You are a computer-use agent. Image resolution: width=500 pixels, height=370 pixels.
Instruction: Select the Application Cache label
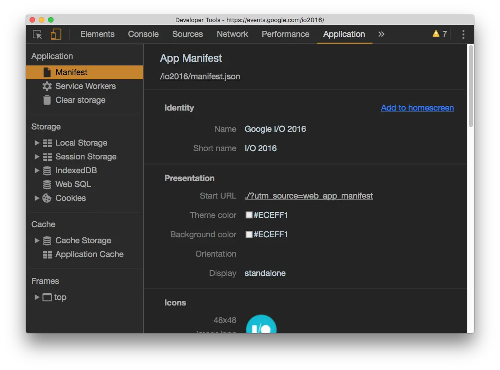pyautogui.click(x=89, y=254)
